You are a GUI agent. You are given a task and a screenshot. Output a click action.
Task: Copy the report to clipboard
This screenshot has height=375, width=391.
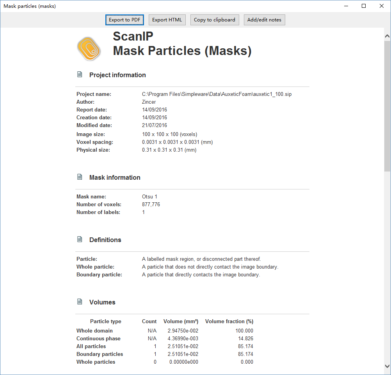(x=215, y=20)
